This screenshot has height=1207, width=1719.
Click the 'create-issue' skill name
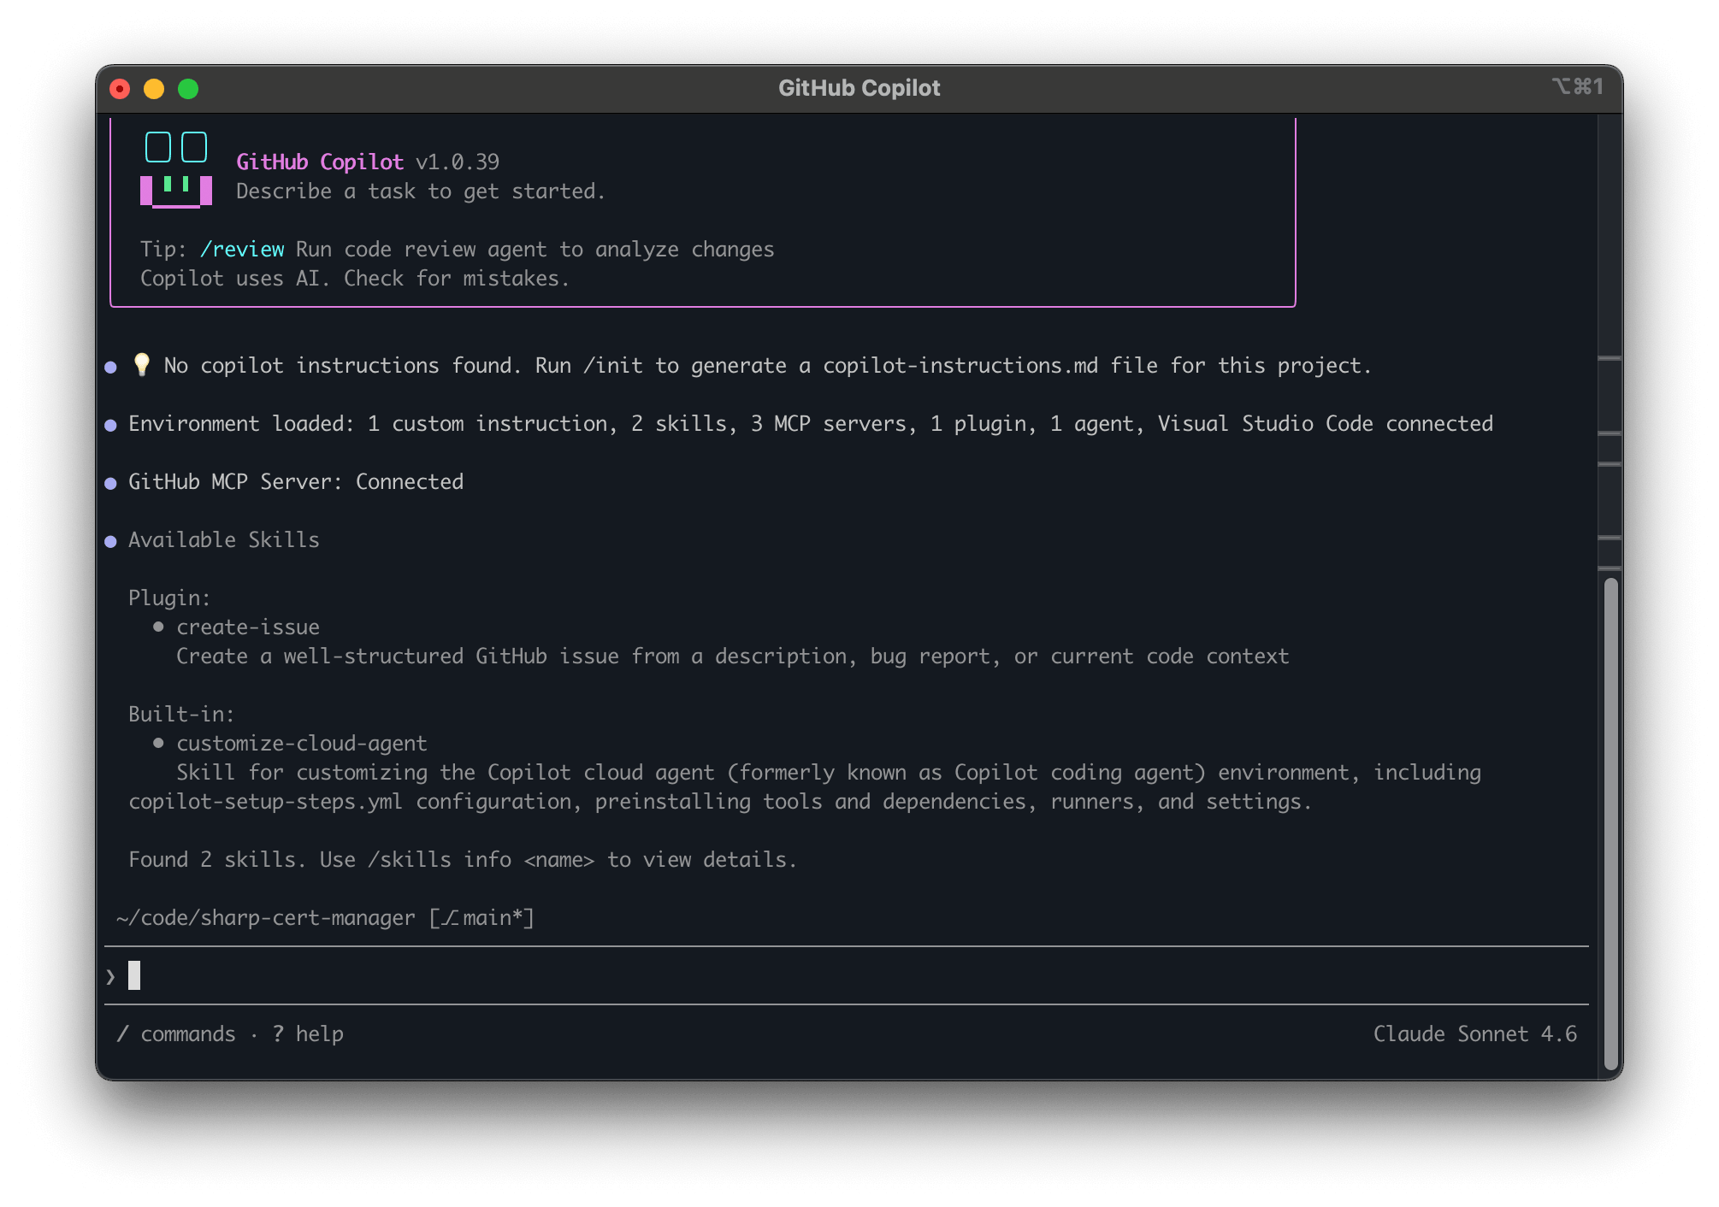click(248, 627)
